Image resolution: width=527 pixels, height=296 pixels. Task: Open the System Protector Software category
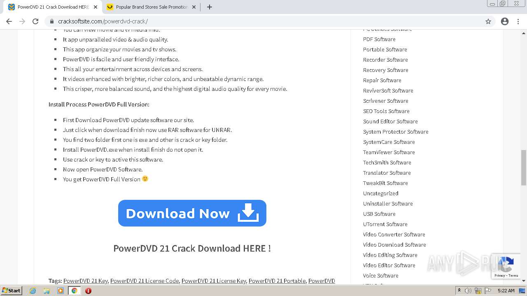coord(396,132)
